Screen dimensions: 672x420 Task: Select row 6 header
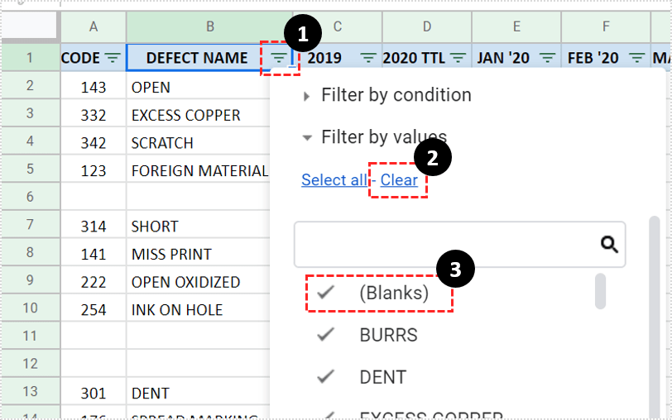click(30, 198)
